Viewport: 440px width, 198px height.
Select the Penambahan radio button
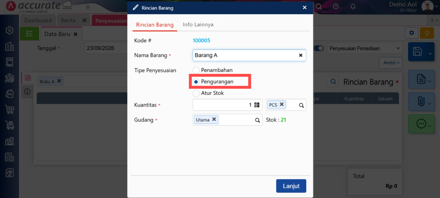(x=196, y=70)
